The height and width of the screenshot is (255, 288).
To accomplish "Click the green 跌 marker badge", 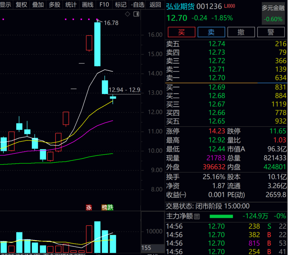I will click(x=111, y=207).
